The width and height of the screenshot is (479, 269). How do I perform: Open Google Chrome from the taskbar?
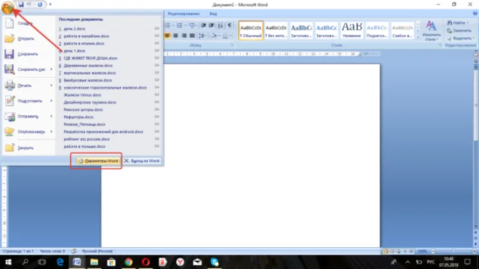coord(128,262)
